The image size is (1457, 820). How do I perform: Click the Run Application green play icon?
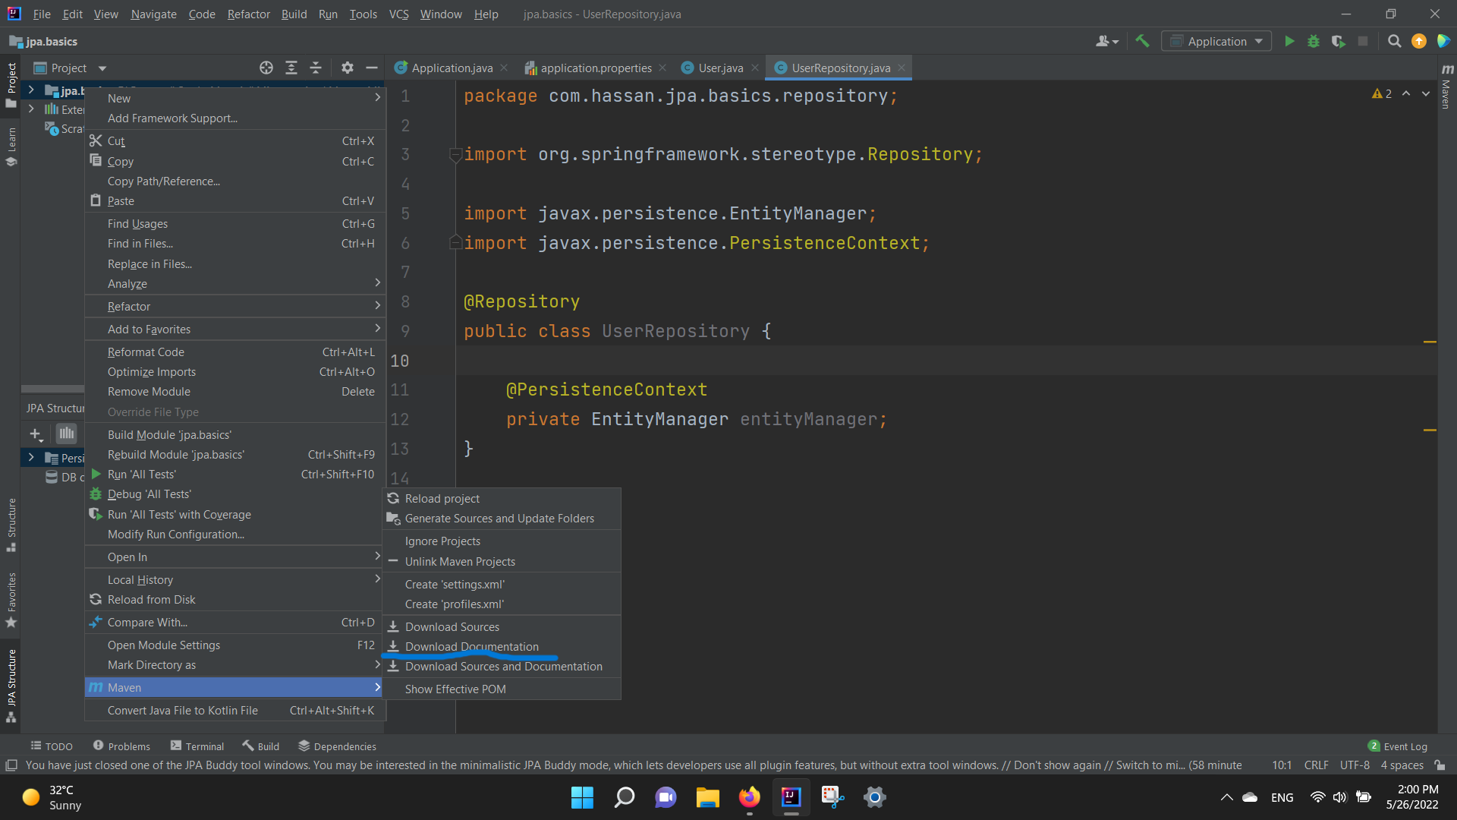point(1289,42)
